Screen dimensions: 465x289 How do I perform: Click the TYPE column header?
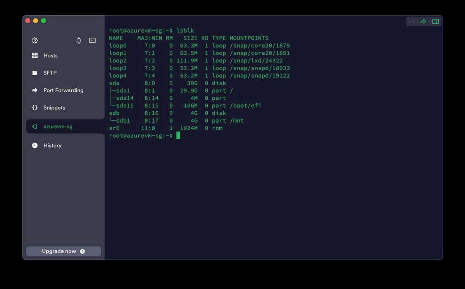tap(219, 38)
